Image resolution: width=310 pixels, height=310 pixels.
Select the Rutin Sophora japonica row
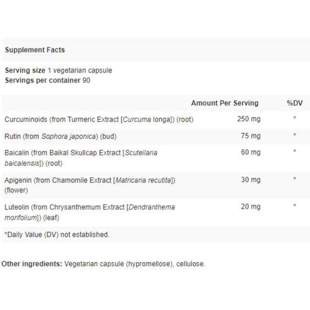155,136
